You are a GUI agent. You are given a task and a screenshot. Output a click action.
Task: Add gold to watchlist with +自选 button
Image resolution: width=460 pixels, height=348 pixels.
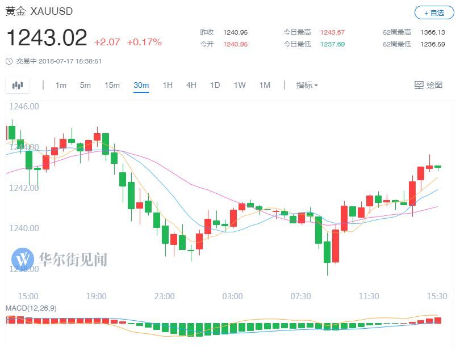(434, 13)
